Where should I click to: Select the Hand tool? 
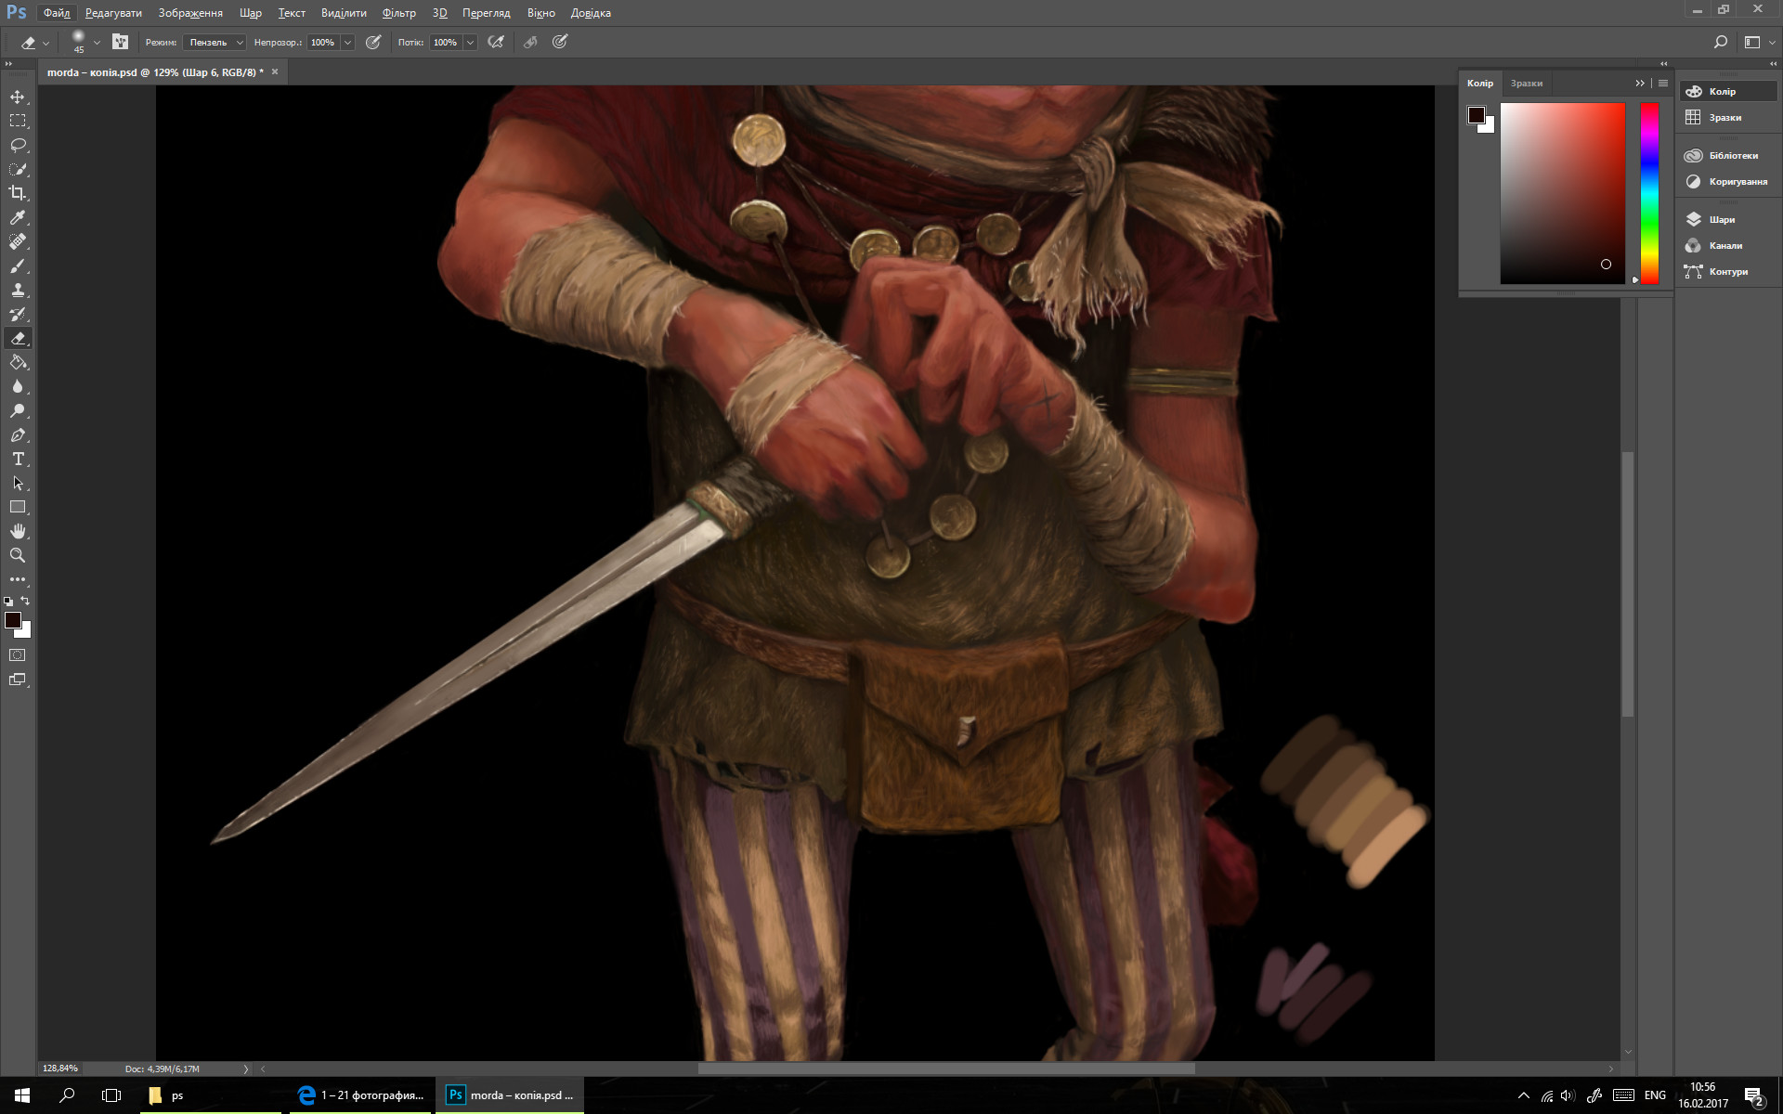(x=18, y=531)
